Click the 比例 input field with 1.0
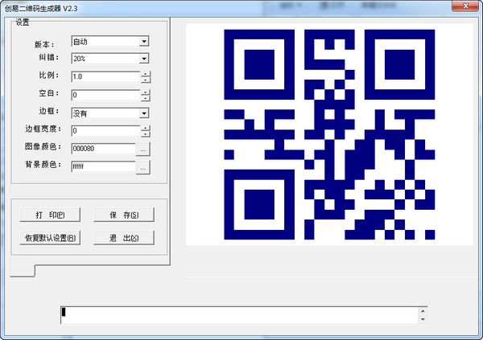Screen dimensions: 483x340 click(105, 76)
